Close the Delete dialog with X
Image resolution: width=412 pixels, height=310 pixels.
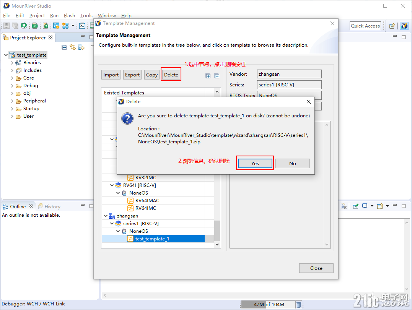[308, 102]
